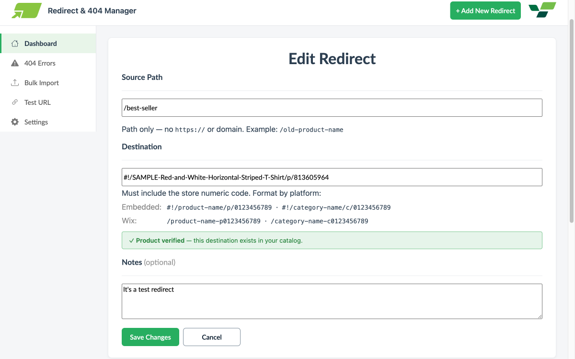The width and height of the screenshot is (575, 359).
Task: Click the Bulk Import upload icon
Action: [15, 83]
